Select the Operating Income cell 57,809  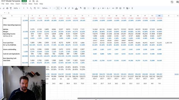[x=159, y=34]
